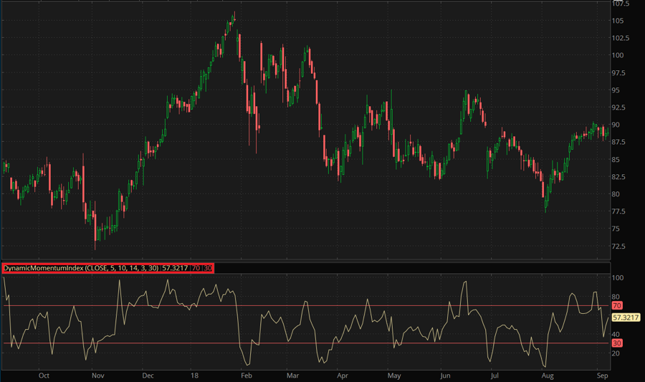Click the Oct label on time axis

(x=44, y=375)
